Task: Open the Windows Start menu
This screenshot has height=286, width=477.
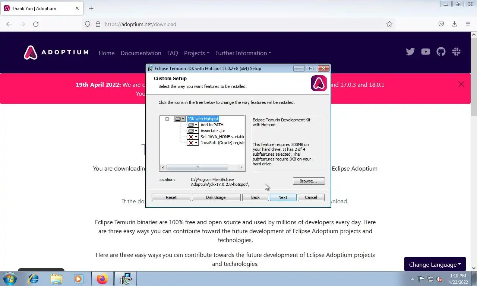Action: point(10,279)
